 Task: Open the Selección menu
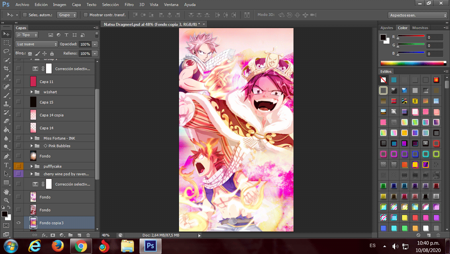pyautogui.click(x=111, y=5)
